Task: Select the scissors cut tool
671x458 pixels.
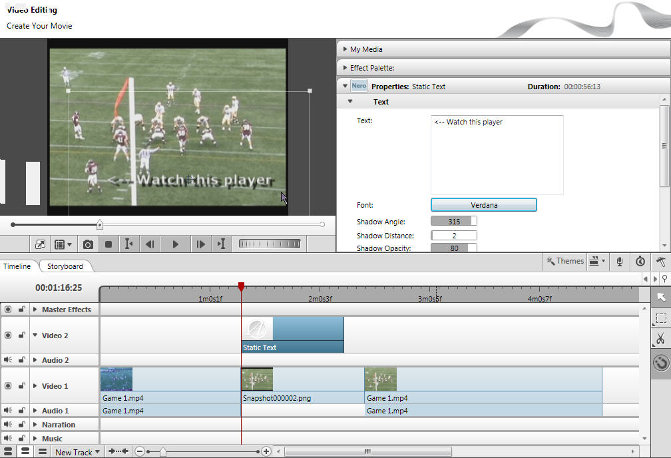Action: (x=661, y=339)
